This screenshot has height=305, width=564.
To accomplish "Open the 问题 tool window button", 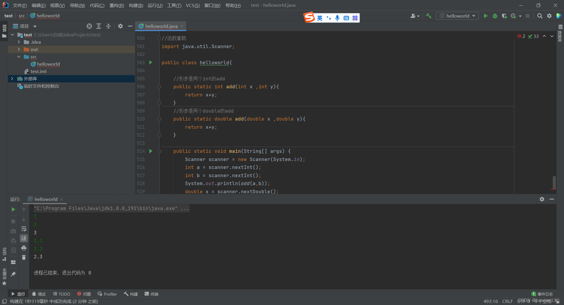I will pyautogui.click(x=84, y=294).
